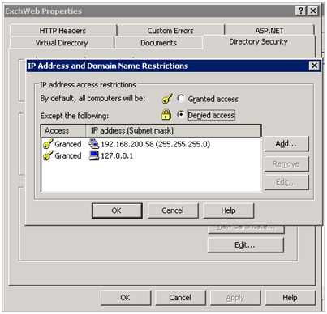Switch to the Virtual Directory tab
The height and width of the screenshot is (314, 327).
[x=62, y=43]
